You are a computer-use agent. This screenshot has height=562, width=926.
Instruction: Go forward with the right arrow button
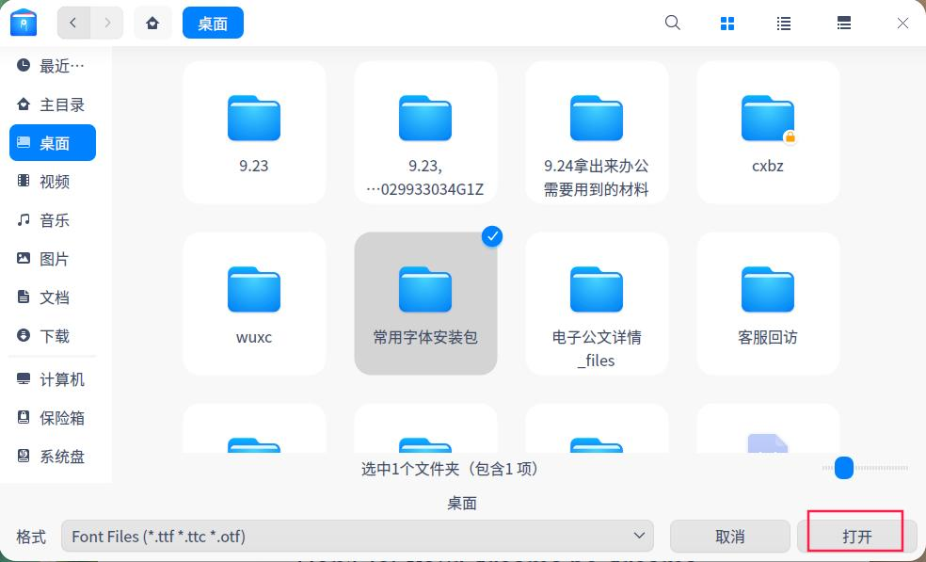click(x=107, y=23)
